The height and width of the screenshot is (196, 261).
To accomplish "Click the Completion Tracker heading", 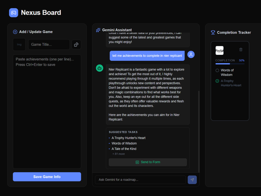I will tap(234, 32).
